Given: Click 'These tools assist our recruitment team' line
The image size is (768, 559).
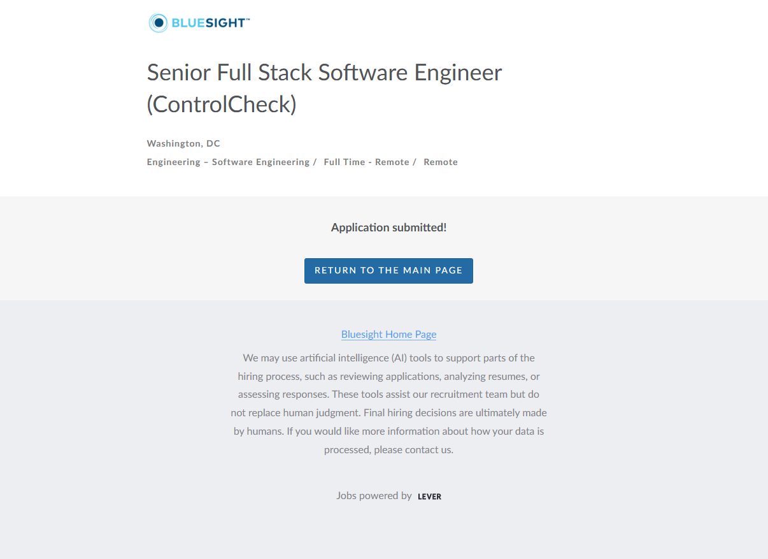Looking at the screenshot, I should (x=388, y=394).
